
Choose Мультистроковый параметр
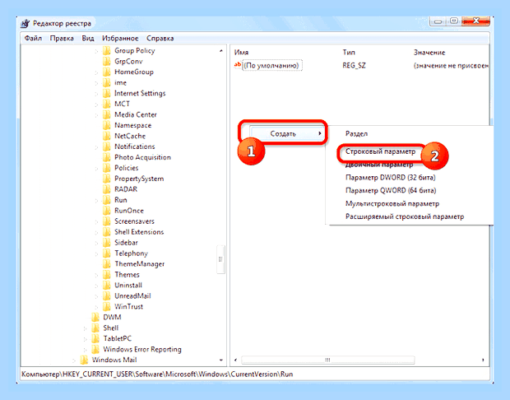392,204
